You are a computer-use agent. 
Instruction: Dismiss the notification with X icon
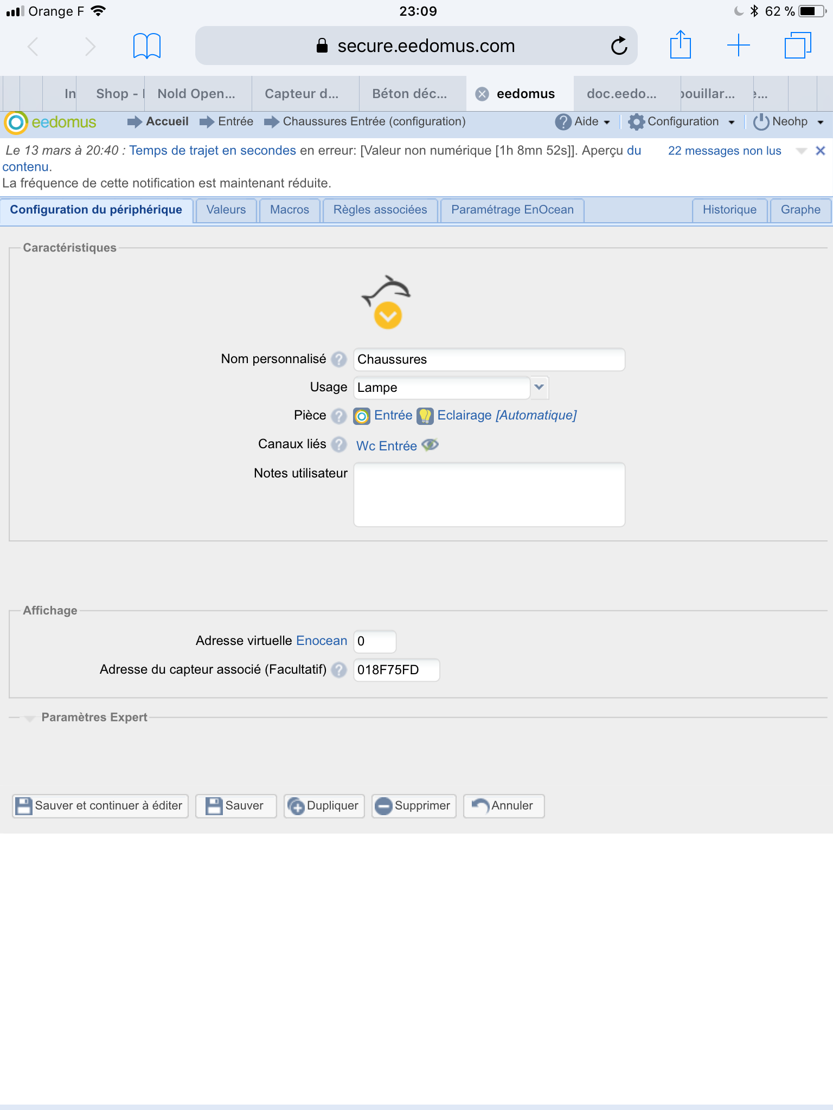pyautogui.click(x=821, y=151)
